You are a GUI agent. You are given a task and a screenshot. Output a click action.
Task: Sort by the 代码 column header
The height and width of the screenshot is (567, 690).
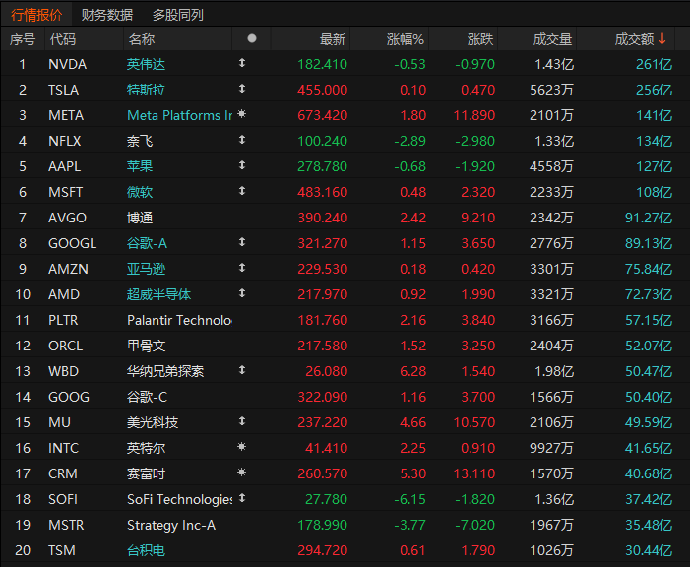click(x=62, y=39)
